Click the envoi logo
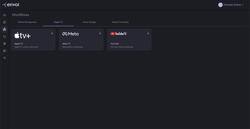 coord(11,5)
